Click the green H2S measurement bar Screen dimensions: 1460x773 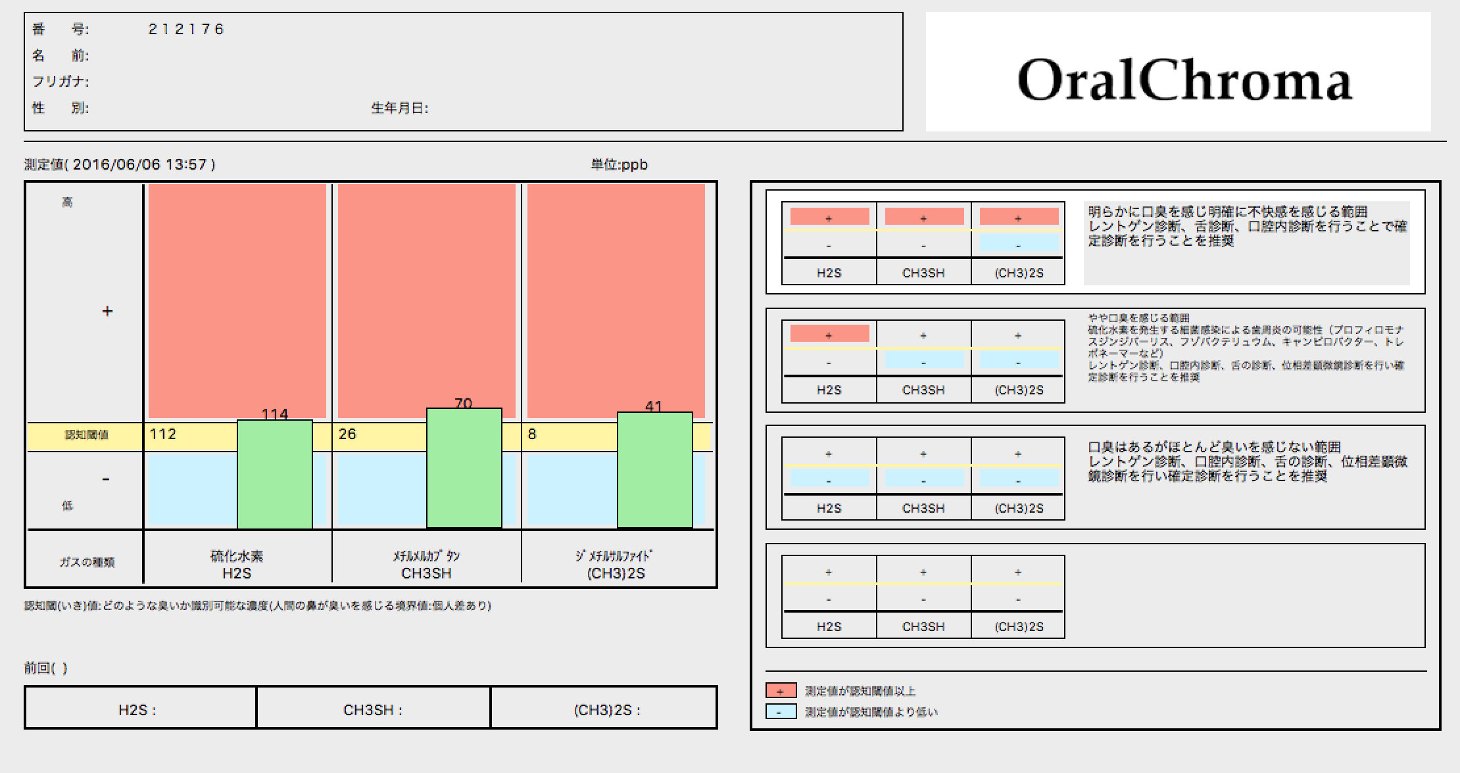[x=274, y=475]
